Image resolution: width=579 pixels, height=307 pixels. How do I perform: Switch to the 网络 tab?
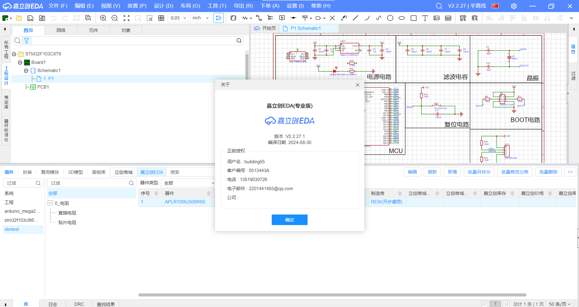coord(61,30)
